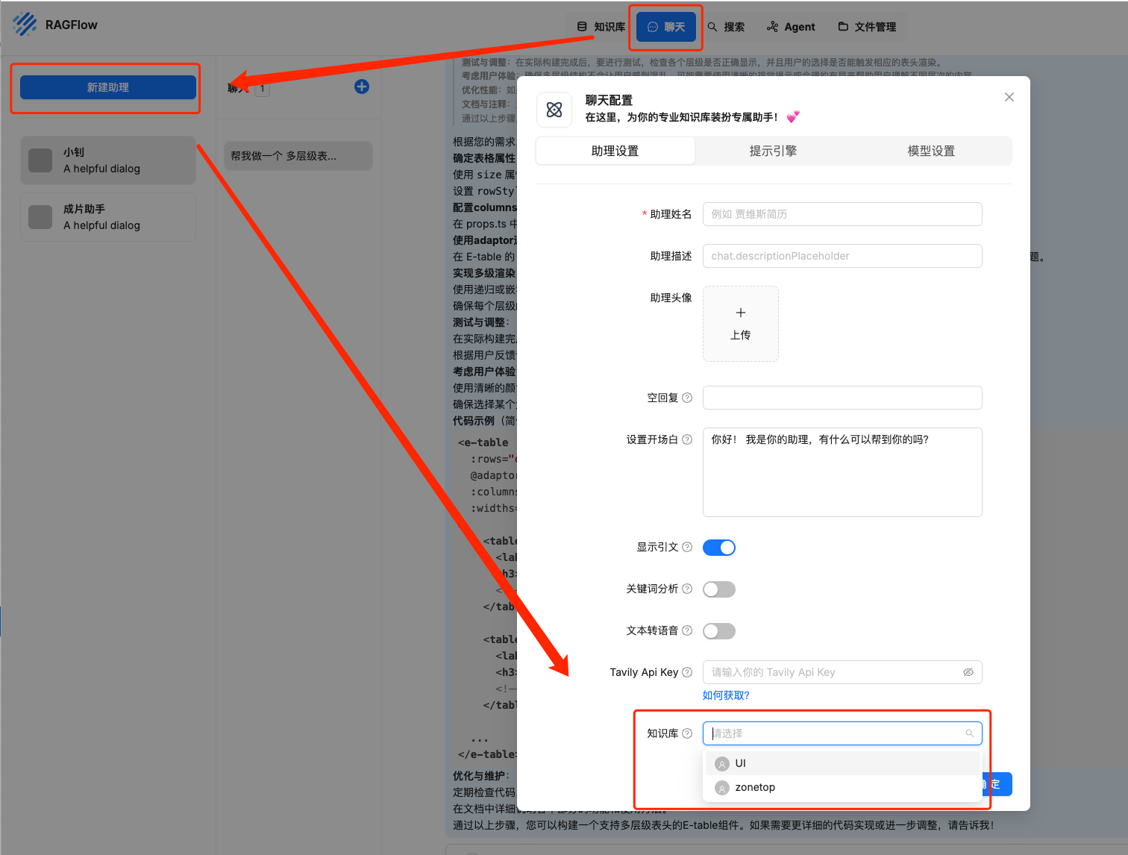Turn on the 文本转语音 switch
Viewport: 1128px width, 855px height.
718,631
